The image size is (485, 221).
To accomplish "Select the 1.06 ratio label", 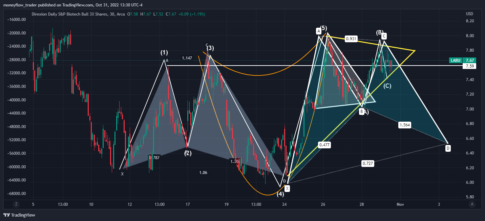I will click(x=203, y=173).
